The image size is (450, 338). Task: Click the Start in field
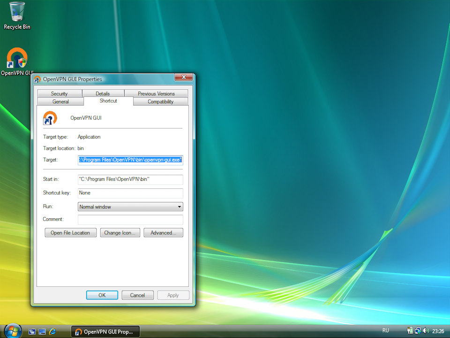pos(130,179)
